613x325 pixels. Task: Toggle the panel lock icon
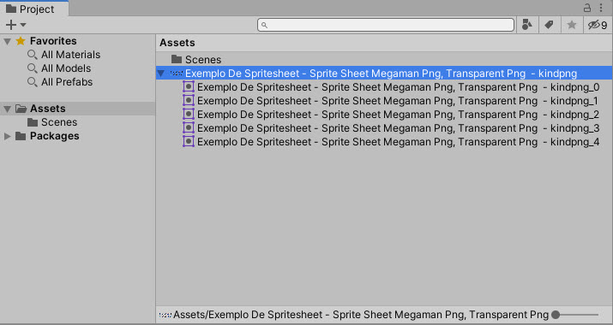(587, 8)
